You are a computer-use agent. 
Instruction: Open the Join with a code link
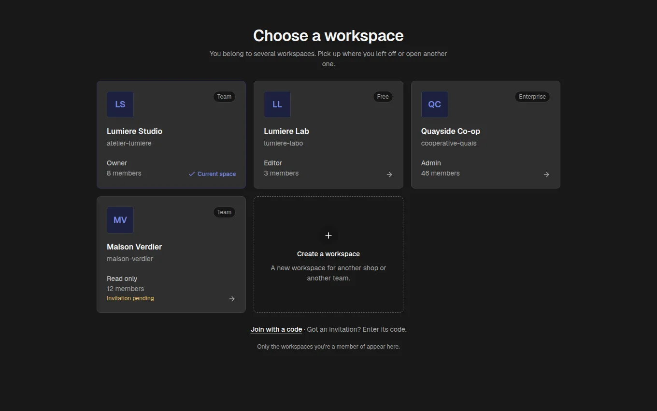pyautogui.click(x=276, y=329)
